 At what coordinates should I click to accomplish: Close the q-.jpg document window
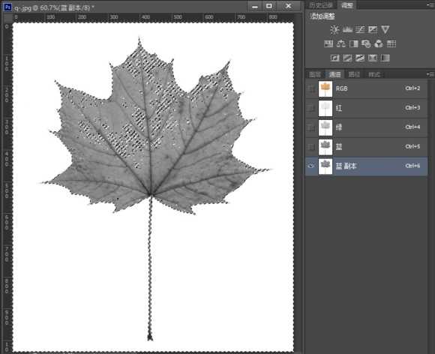coord(289,6)
